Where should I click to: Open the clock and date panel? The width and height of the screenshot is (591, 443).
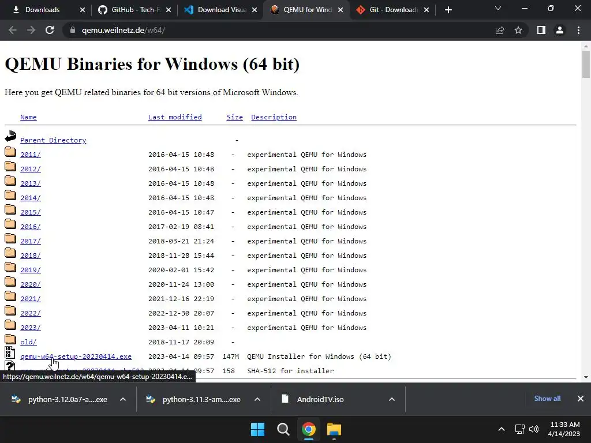pyautogui.click(x=564, y=429)
